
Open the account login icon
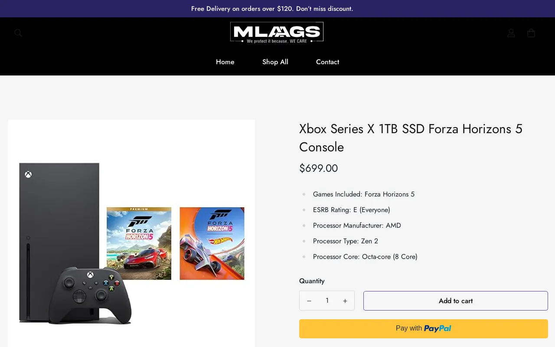[511, 33]
